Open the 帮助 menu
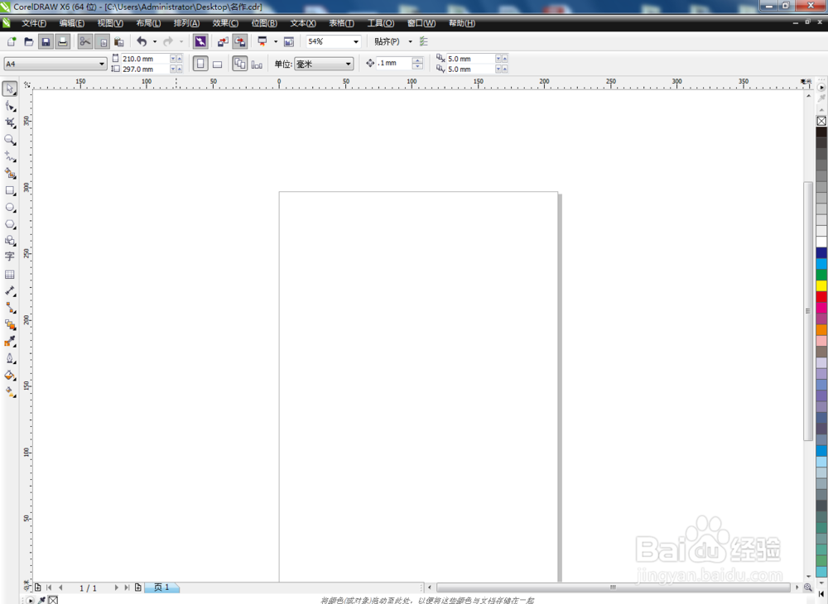 (x=462, y=23)
